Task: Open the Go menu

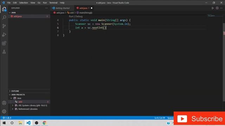Action: pyautogui.click(x=39, y=3)
